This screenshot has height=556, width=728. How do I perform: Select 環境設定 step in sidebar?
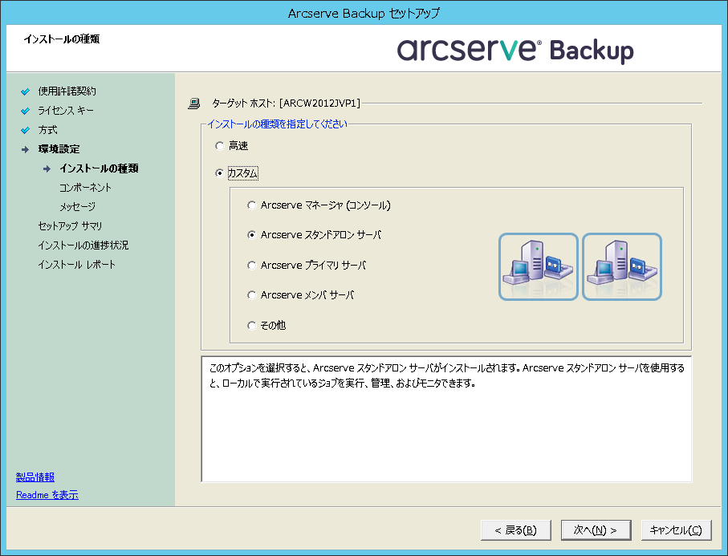coord(59,149)
